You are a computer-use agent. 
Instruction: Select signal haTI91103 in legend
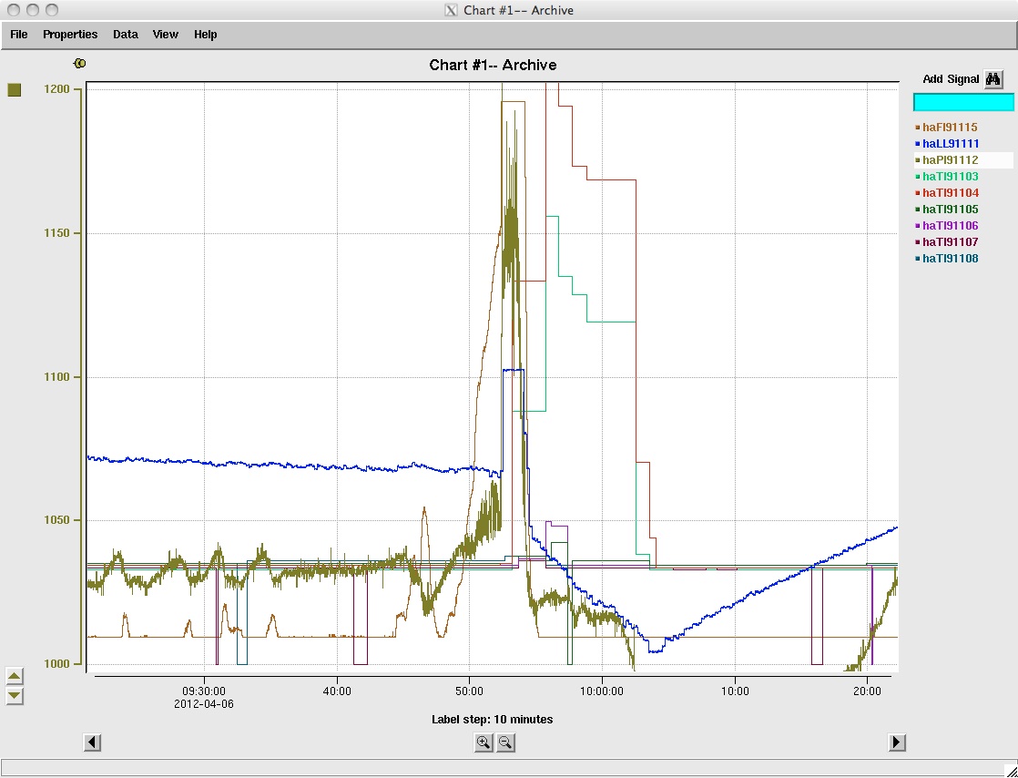950,177
